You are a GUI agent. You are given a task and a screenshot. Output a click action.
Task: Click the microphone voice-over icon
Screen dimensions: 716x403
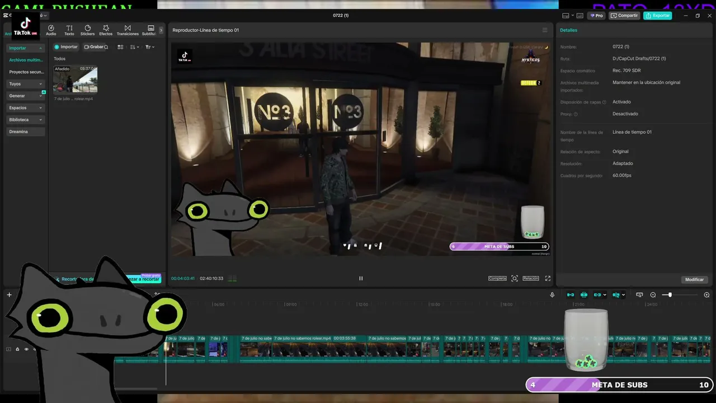pyautogui.click(x=552, y=295)
